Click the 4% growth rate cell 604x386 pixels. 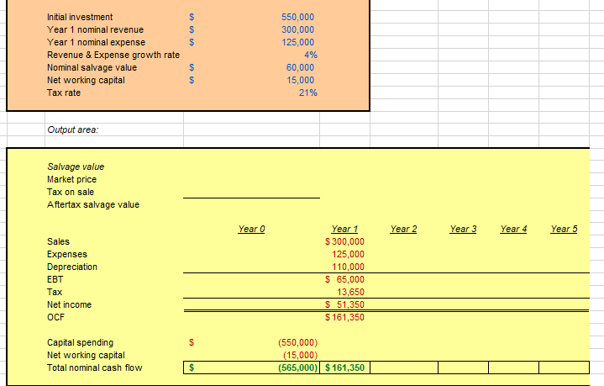311,56
